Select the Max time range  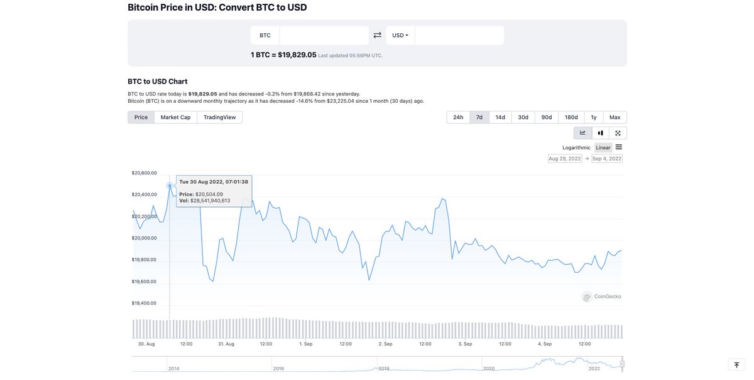[x=615, y=117]
